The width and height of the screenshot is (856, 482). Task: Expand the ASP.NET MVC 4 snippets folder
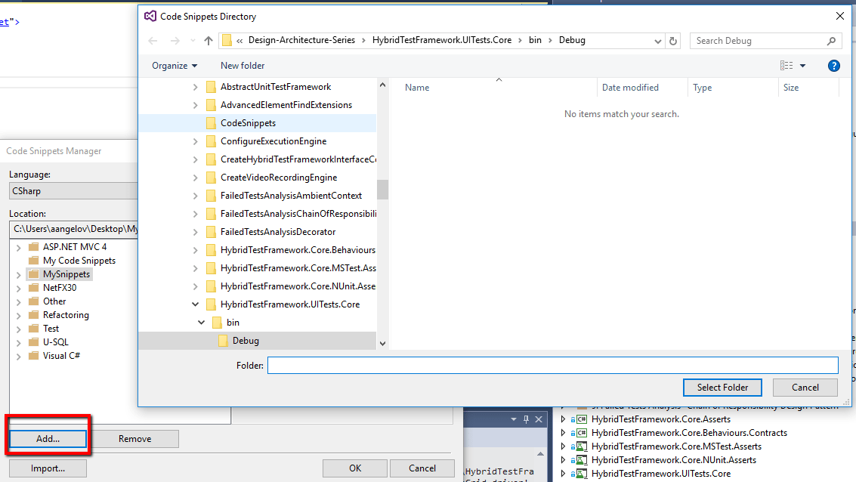pos(19,247)
